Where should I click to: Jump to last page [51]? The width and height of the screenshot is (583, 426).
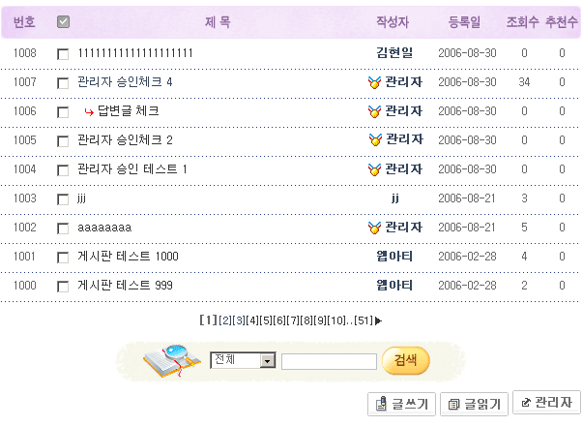[x=364, y=320]
